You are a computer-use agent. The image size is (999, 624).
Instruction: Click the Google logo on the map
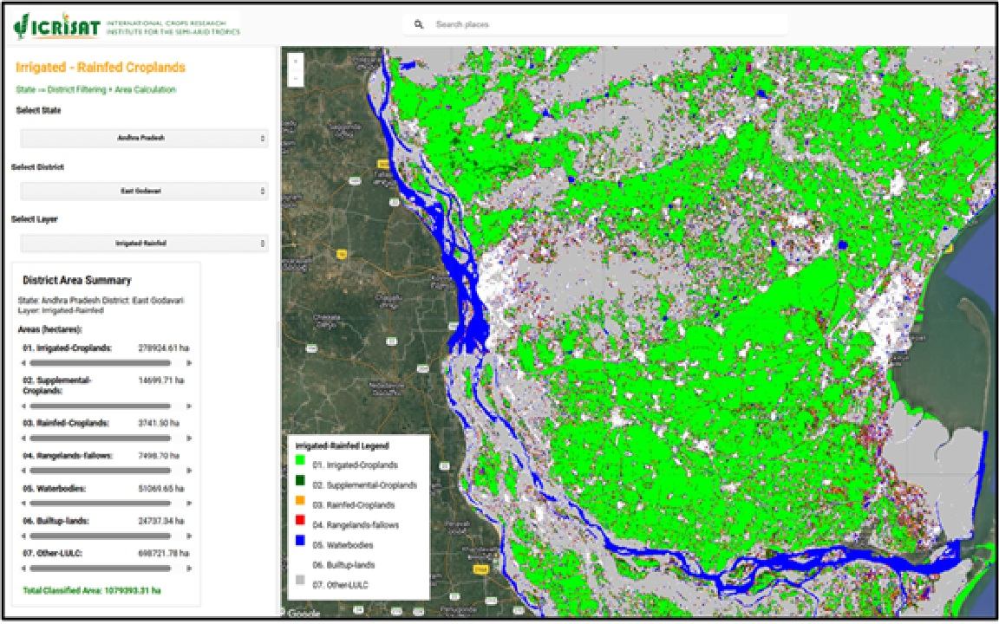point(303,613)
